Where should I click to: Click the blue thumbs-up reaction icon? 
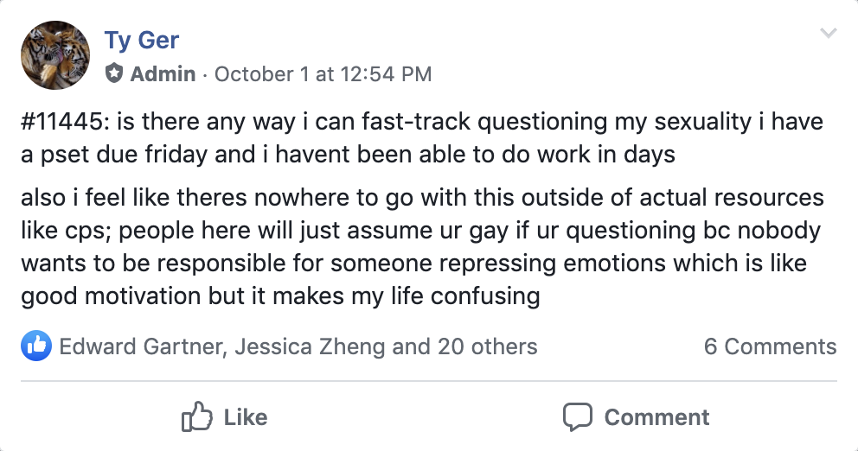(35, 346)
